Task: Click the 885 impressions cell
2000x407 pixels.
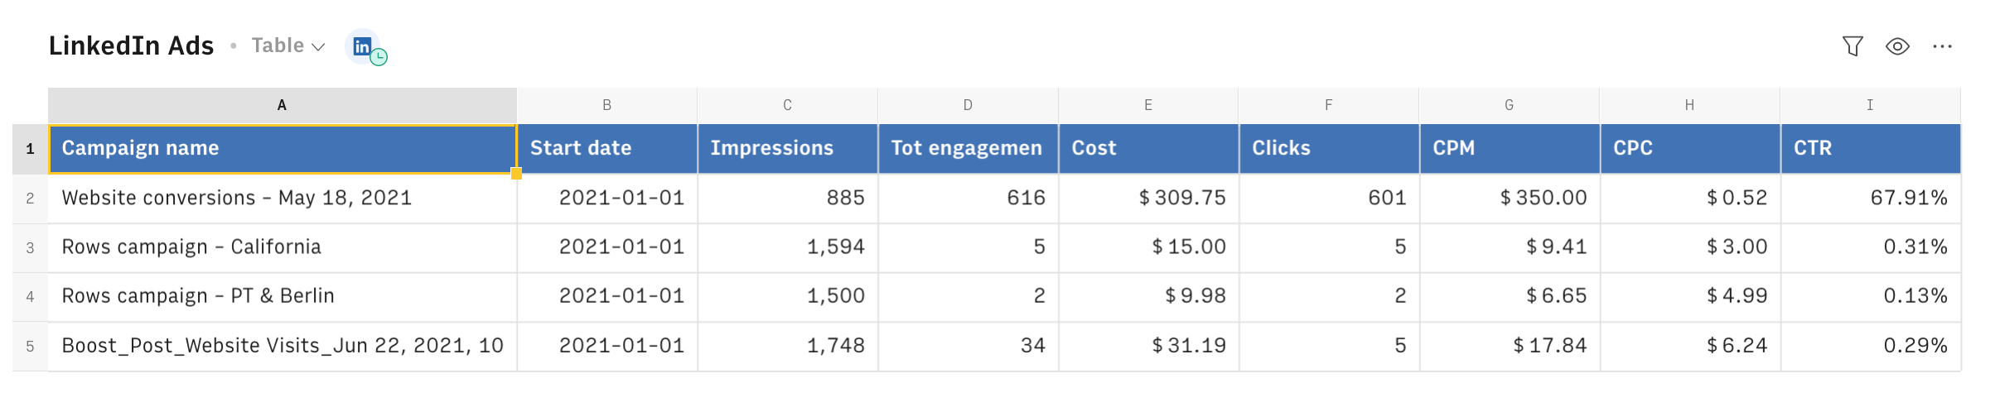Action: [788, 199]
